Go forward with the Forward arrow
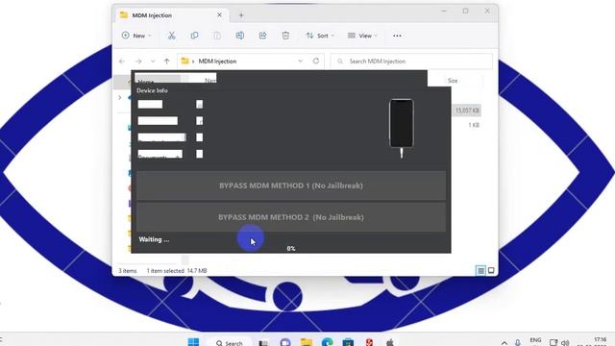The width and height of the screenshot is (615, 346). click(138, 62)
